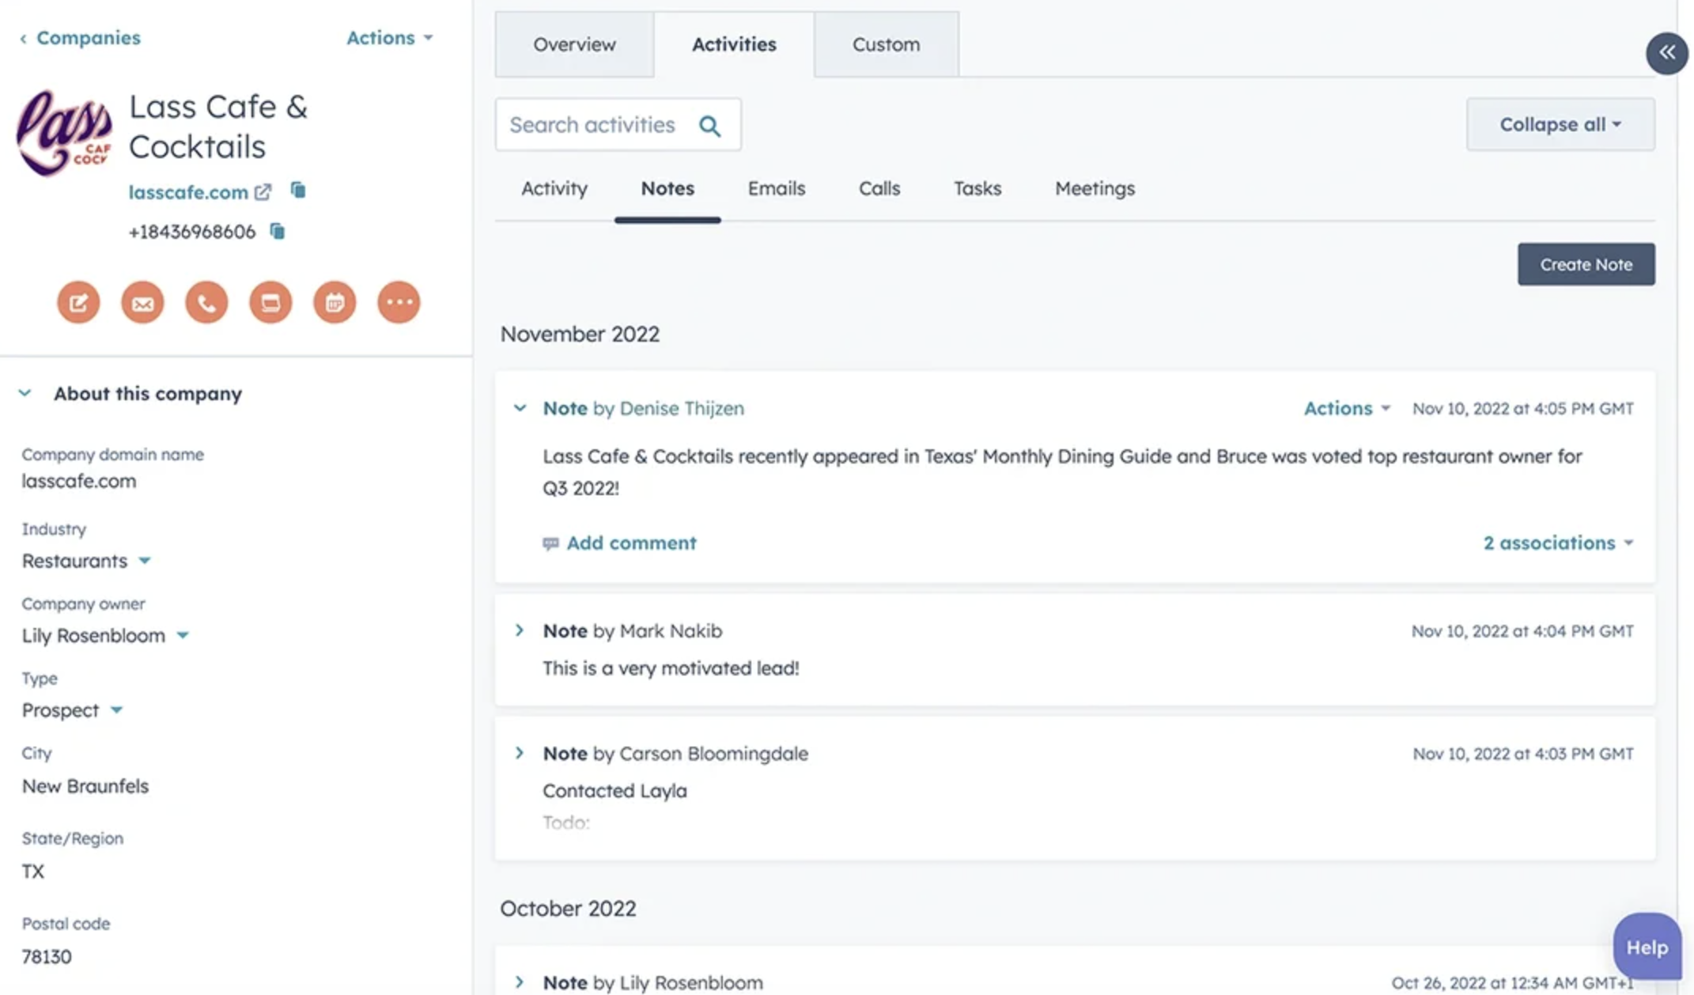This screenshot has height=995, width=1694.
Task: Open the Collapse all dropdown
Action: [1560, 124]
